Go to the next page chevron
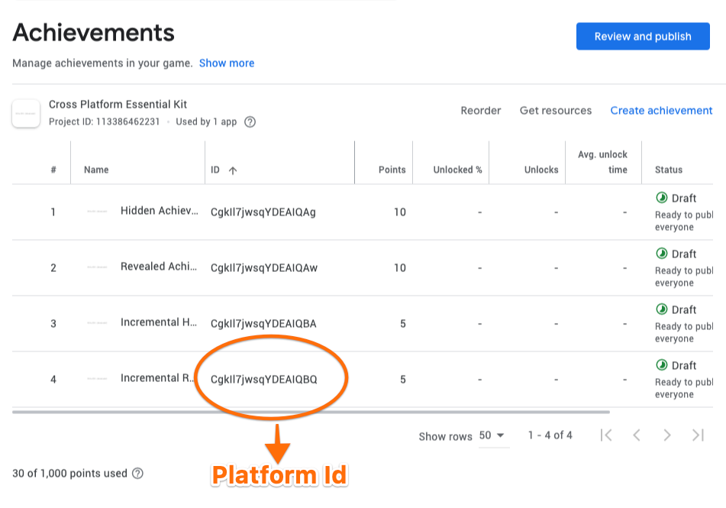 [666, 435]
